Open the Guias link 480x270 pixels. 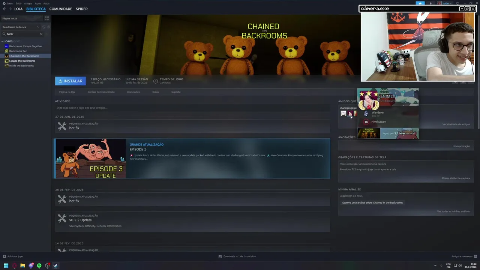(156, 92)
